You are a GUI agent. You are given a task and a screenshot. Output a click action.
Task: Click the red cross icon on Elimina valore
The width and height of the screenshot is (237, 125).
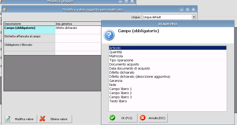pyautogui.click(x=42, y=119)
